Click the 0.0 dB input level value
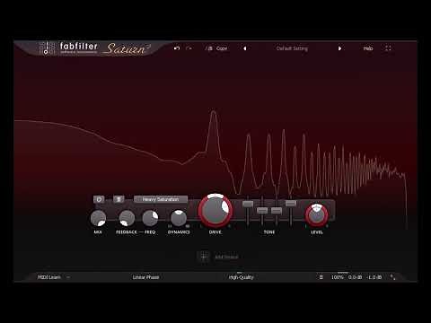 (355, 277)
